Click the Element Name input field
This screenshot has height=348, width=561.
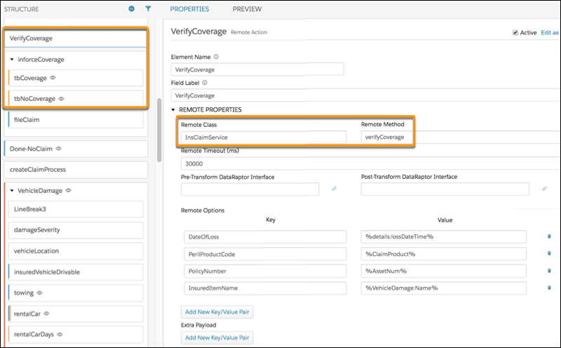click(x=257, y=69)
